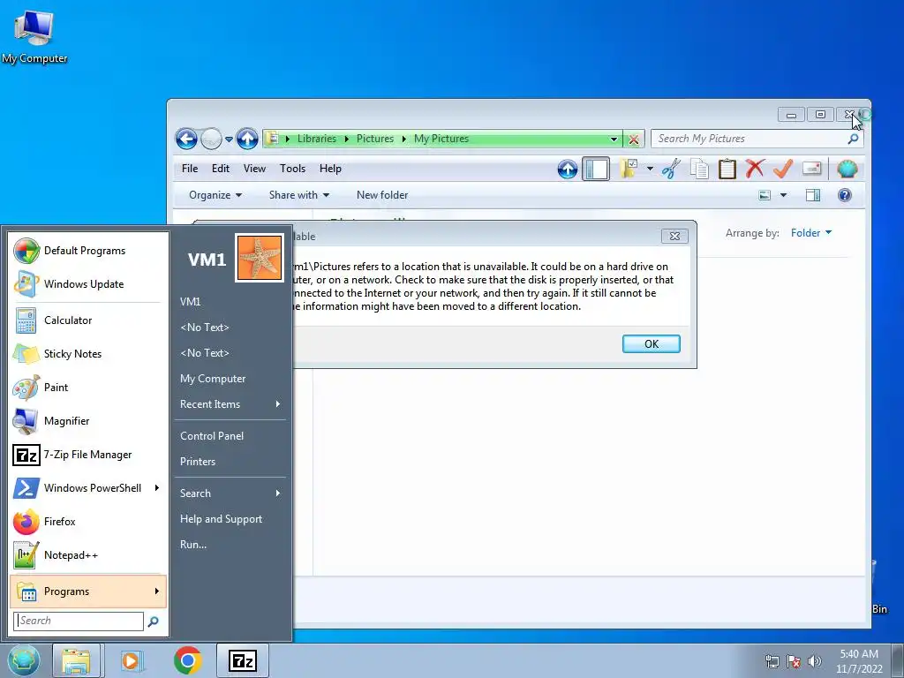Viewport: 904px width, 678px height.
Task: Expand Recent Items submenu
Action: [x=230, y=404]
